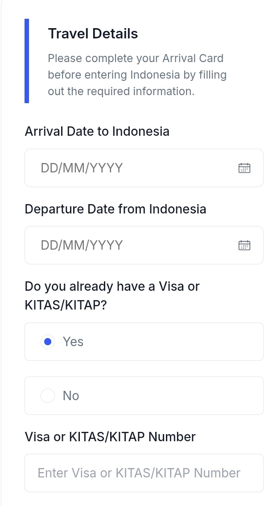
Task: Click the Arrival Card instructions paragraph
Action: 137,75
